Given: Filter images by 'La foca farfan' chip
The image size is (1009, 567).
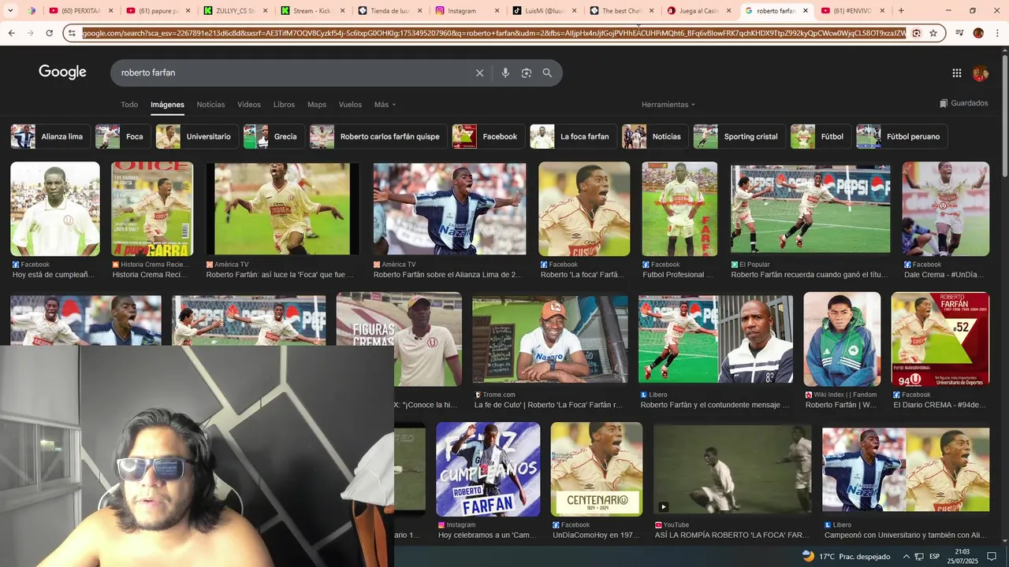Looking at the screenshot, I should point(572,136).
